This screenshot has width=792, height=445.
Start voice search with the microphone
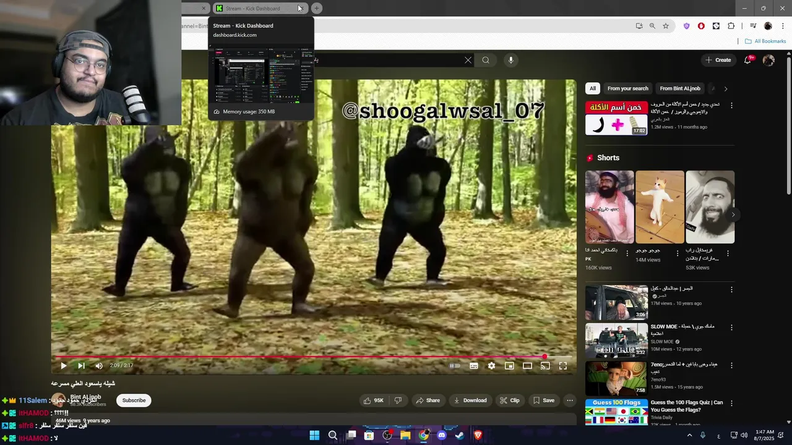510,60
